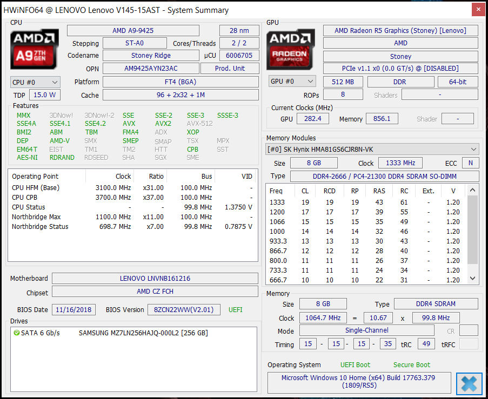Image resolution: width=488 pixels, height=399 pixels.
Task: Click the RAS column header
Action: [379, 191]
